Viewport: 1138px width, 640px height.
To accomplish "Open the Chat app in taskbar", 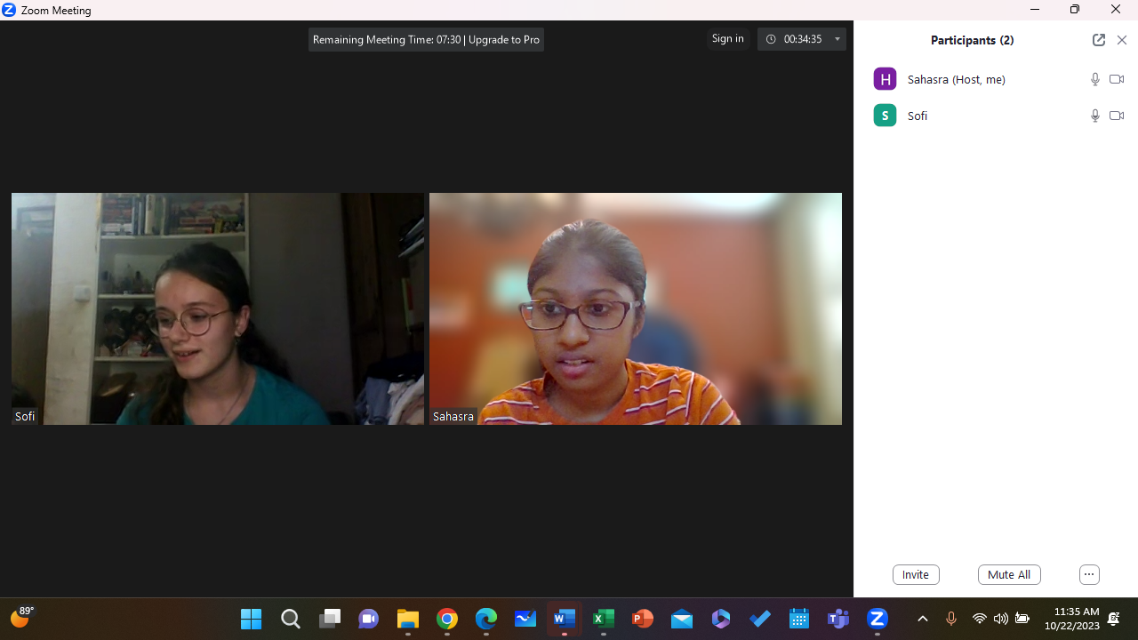I will pos(369,619).
